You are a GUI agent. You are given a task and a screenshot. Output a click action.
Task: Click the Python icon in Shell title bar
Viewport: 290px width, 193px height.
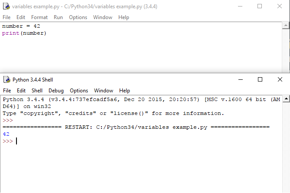click(x=7, y=79)
